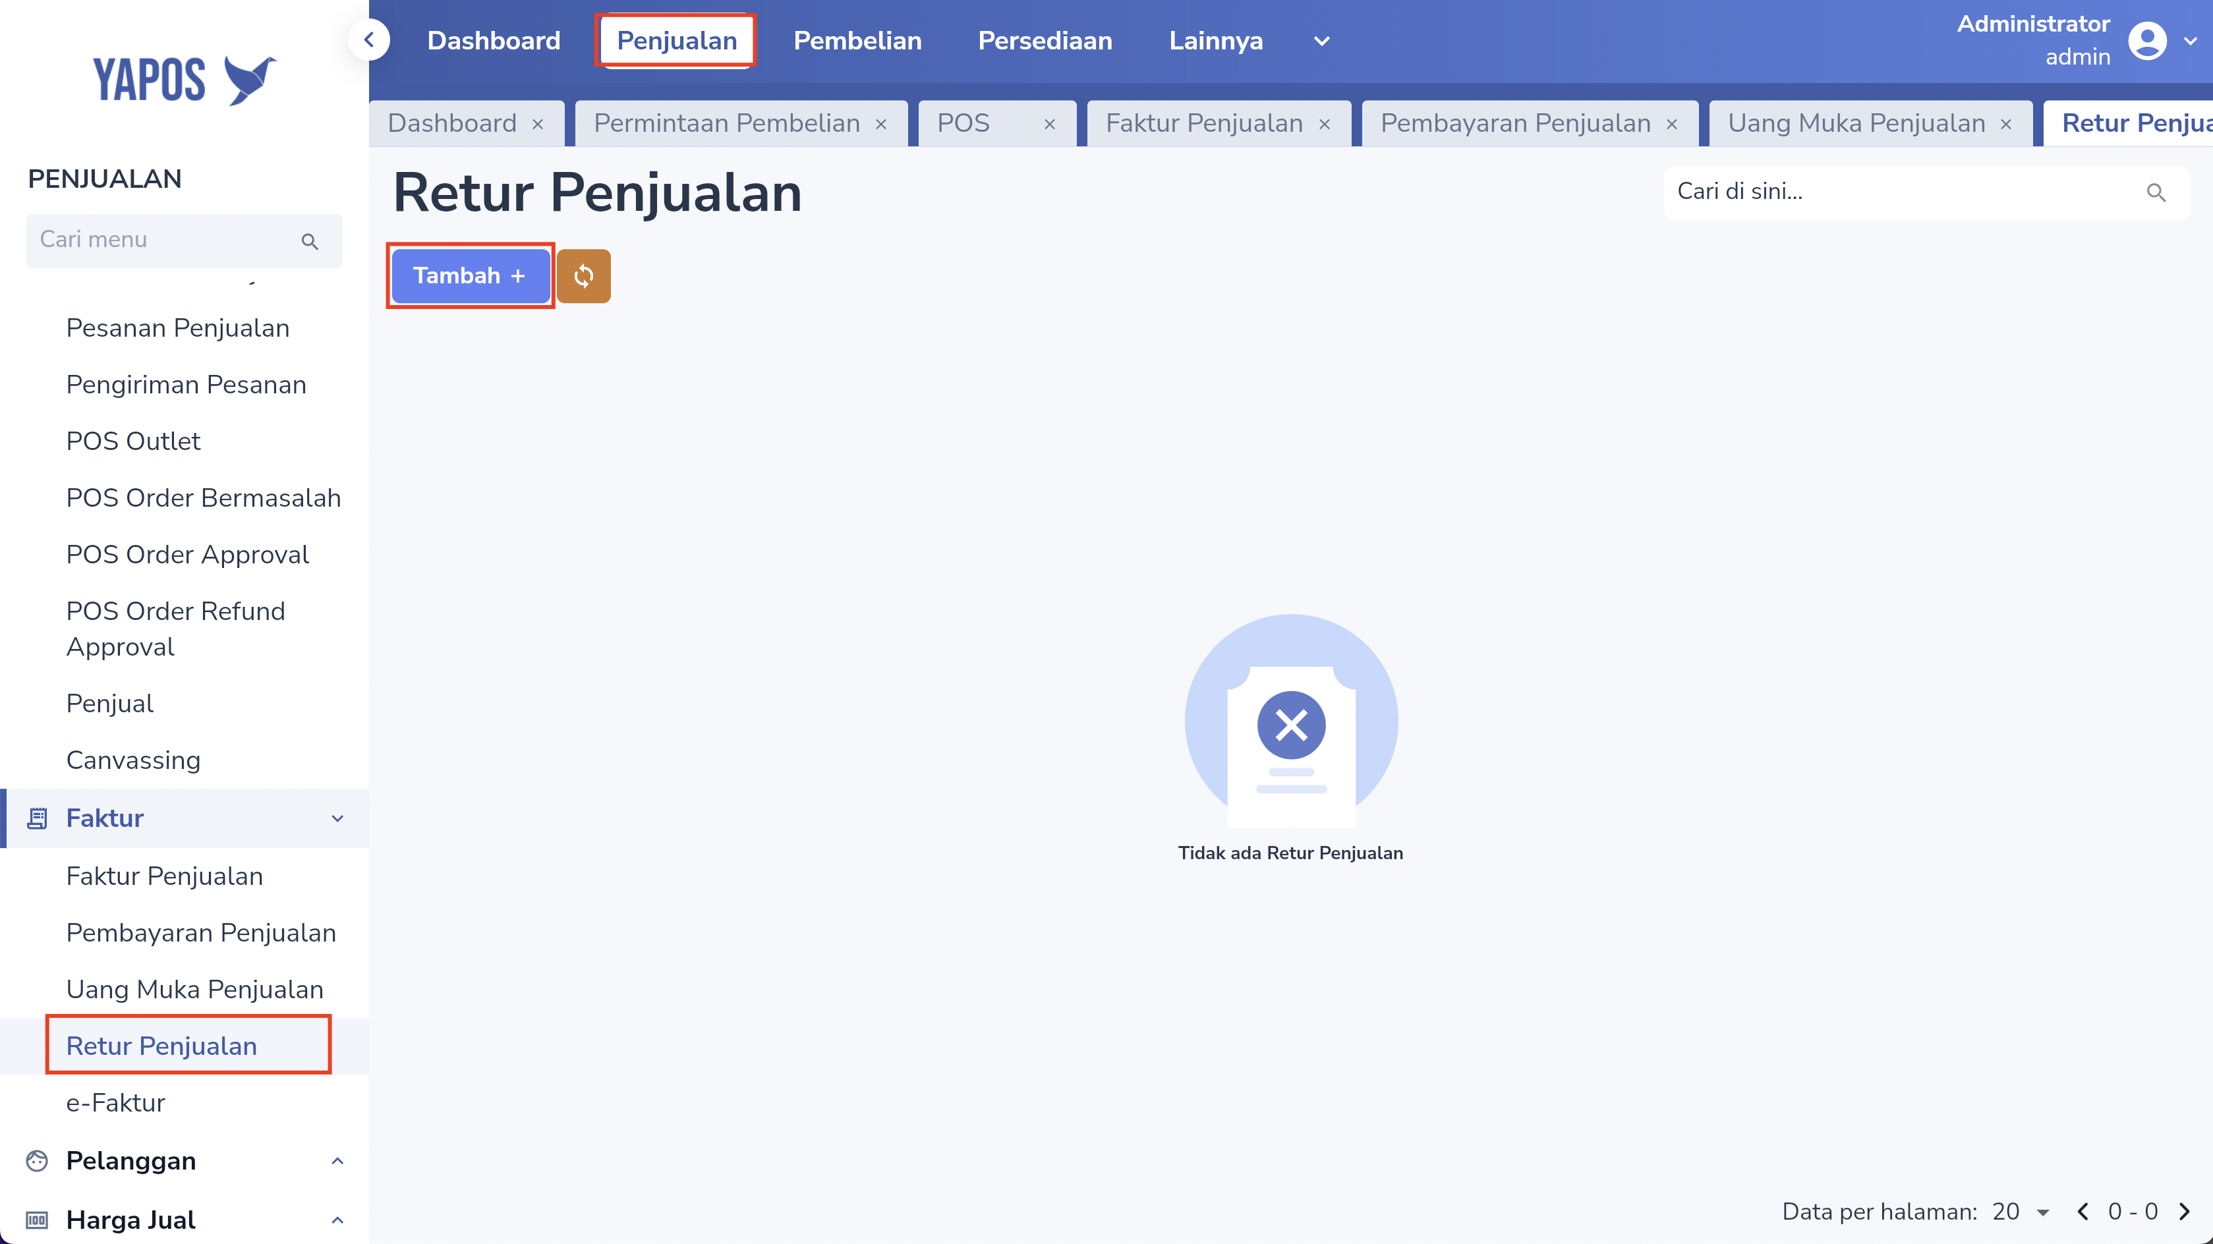Screen dimensions: 2213x1244
Task: Expand the Pelanggan menu group
Action: coord(337,1161)
